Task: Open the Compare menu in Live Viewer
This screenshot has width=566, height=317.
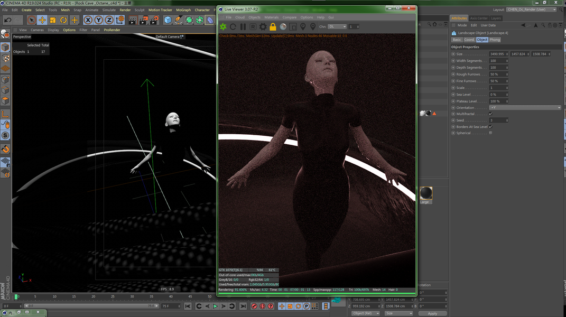Action: pyautogui.click(x=289, y=17)
